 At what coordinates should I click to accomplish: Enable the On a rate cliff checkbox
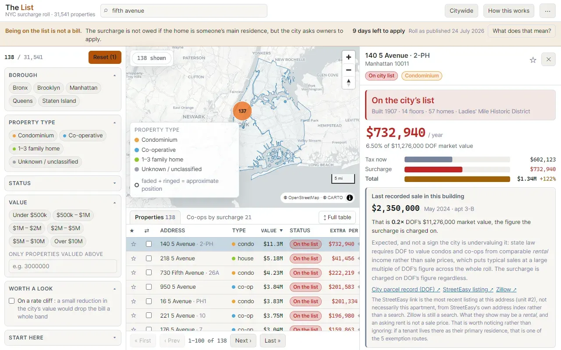[12, 301]
